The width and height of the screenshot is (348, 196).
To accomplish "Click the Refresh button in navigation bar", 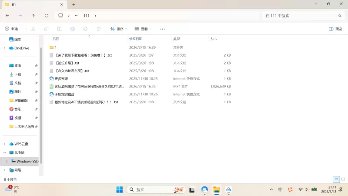I will pyautogui.click(x=47, y=16).
